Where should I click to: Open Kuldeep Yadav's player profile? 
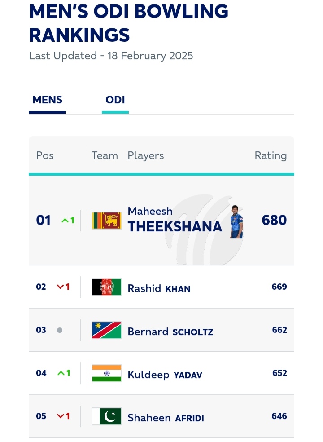(165, 375)
